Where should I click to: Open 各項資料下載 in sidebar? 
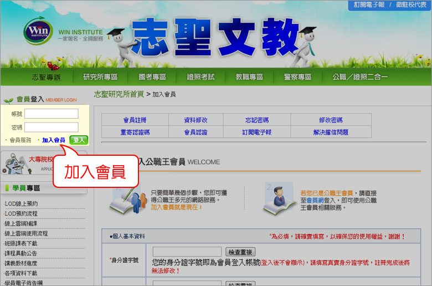coord(20,273)
